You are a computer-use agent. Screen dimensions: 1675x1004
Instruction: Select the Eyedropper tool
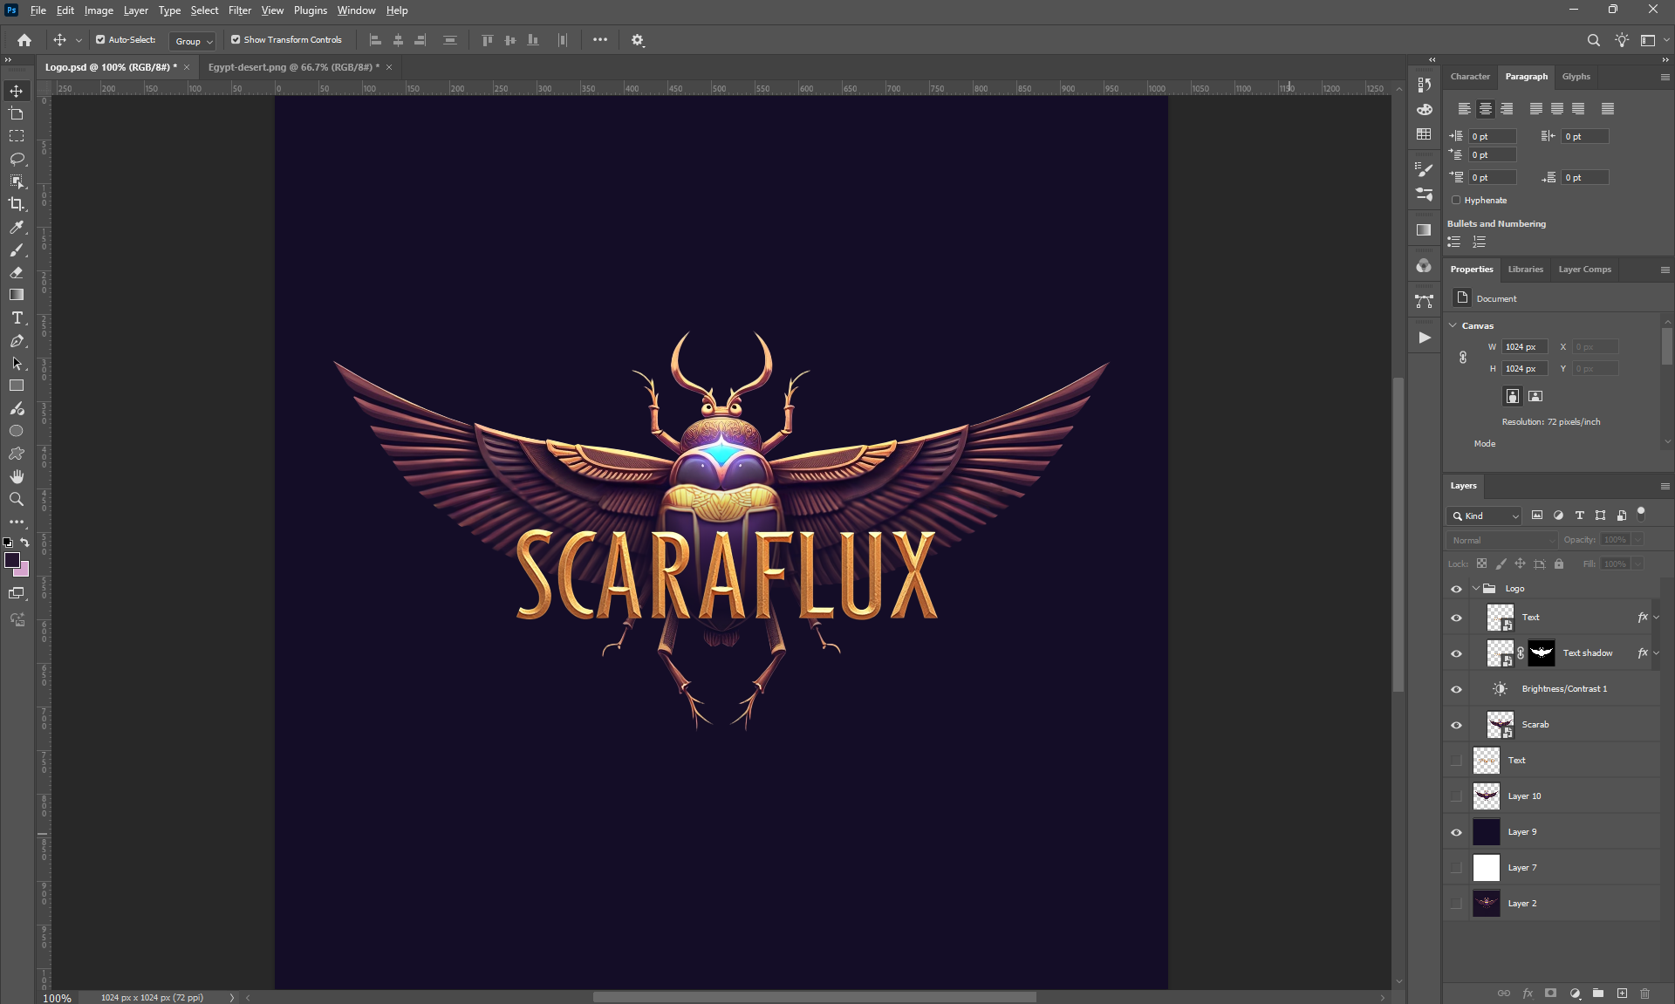coord(17,228)
